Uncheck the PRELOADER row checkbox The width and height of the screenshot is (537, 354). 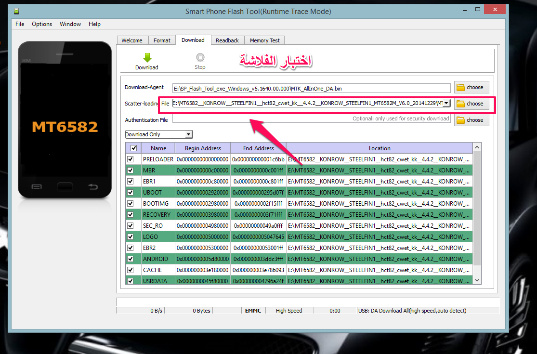coord(131,159)
